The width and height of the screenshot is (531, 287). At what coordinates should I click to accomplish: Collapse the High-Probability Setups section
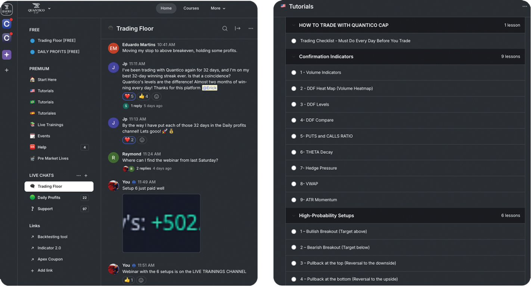tap(292, 216)
